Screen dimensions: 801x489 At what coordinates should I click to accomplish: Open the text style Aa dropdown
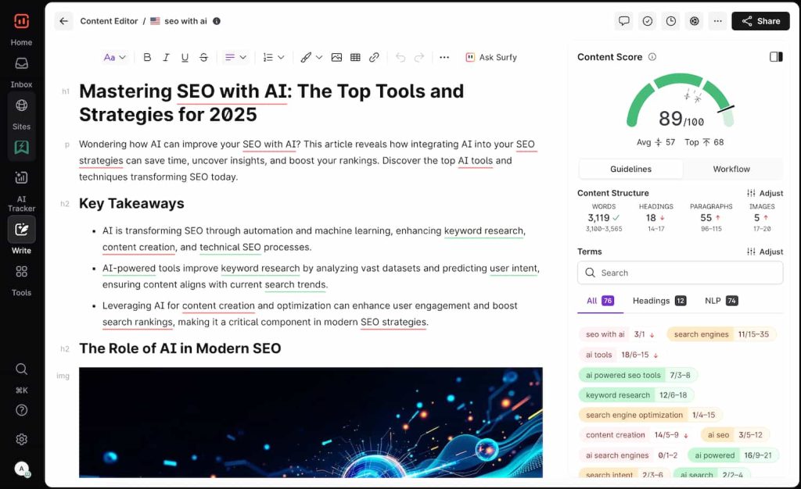[x=114, y=57]
